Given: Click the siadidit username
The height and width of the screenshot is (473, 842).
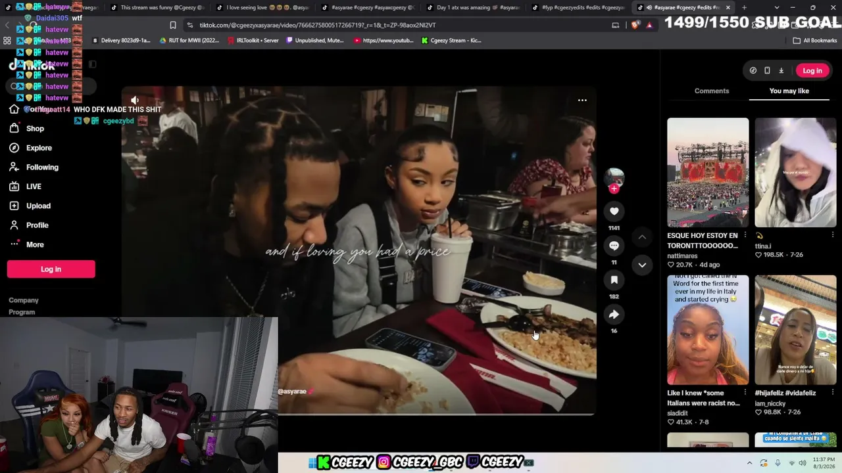Looking at the screenshot, I should click(x=679, y=413).
